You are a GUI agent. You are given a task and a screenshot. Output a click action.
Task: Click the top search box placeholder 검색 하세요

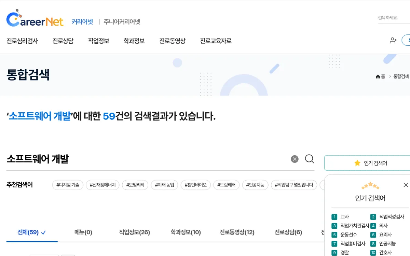tap(388, 18)
